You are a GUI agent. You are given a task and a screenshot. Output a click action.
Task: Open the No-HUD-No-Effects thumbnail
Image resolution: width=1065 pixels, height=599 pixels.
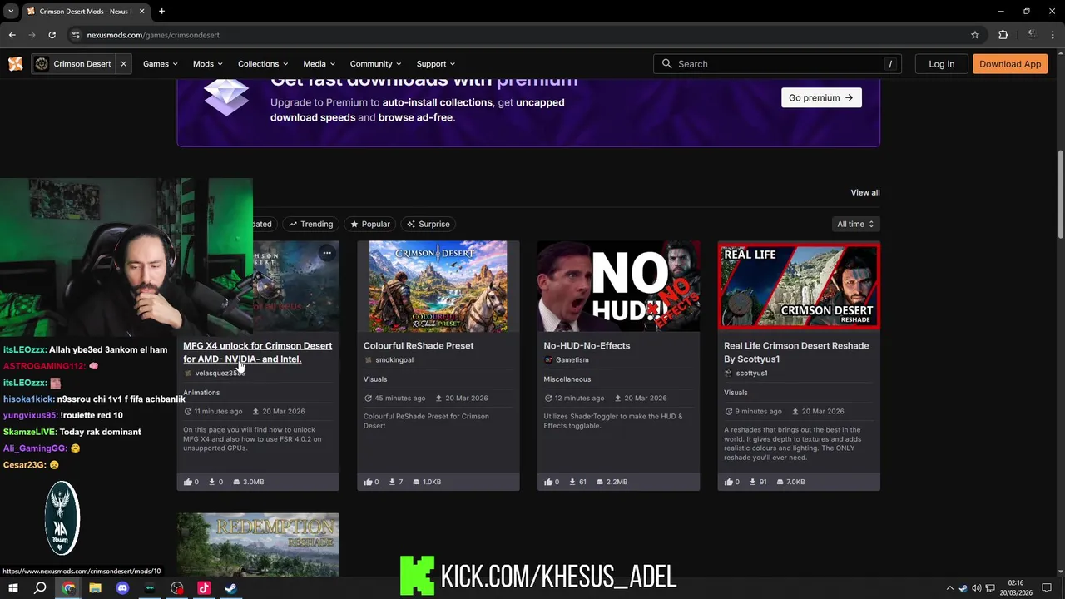[x=618, y=286]
